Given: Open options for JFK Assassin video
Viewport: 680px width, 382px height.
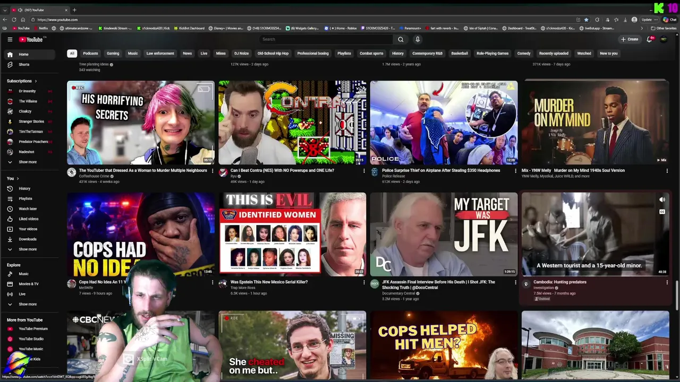Looking at the screenshot, I should (515, 282).
